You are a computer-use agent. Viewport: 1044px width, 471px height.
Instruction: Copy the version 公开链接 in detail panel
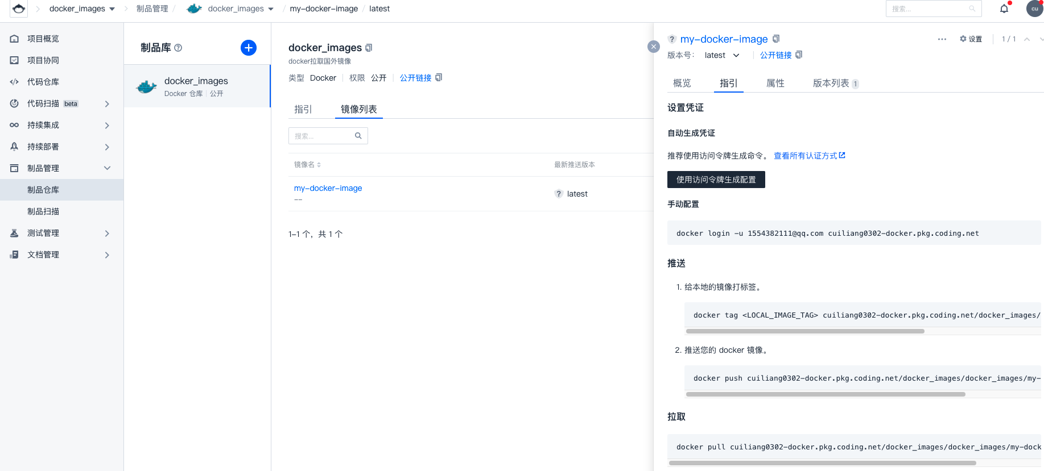click(799, 55)
